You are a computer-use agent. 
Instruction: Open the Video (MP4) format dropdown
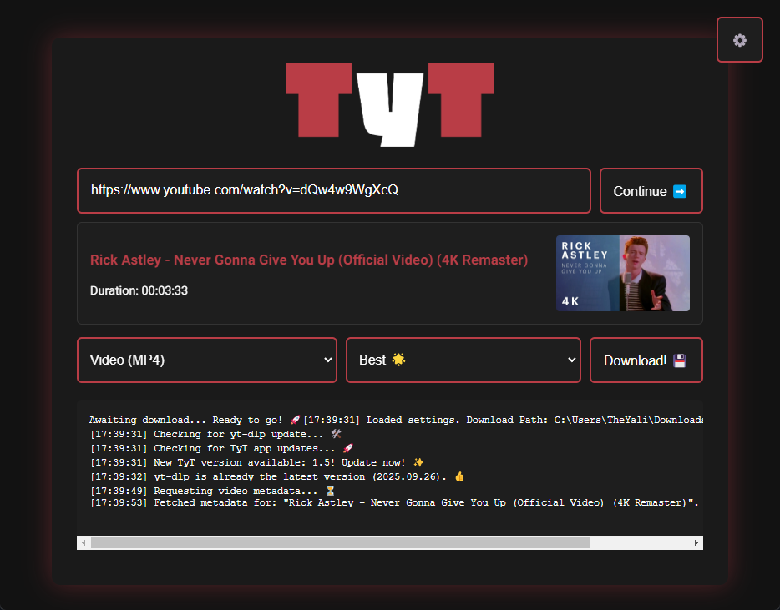click(x=207, y=360)
